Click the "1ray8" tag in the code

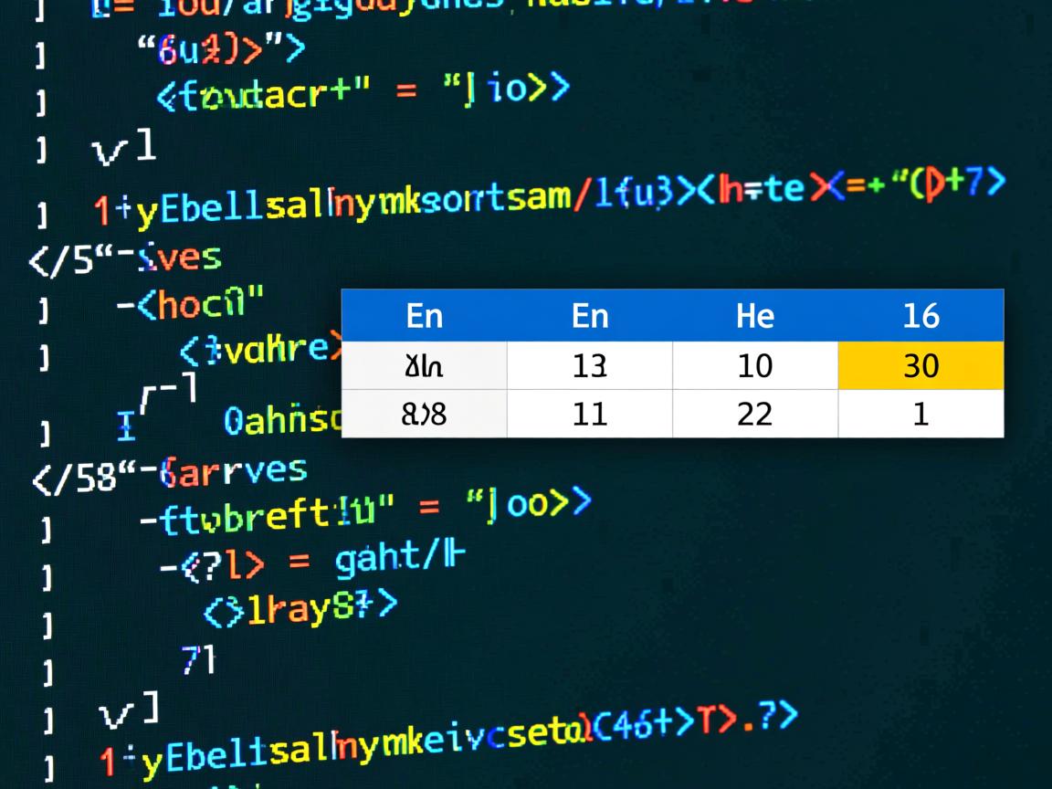(x=300, y=608)
